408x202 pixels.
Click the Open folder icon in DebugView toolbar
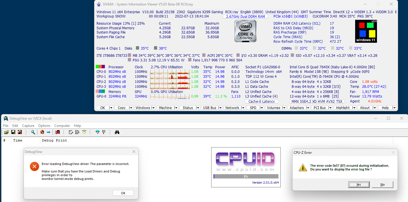click(x=6, y=132)
